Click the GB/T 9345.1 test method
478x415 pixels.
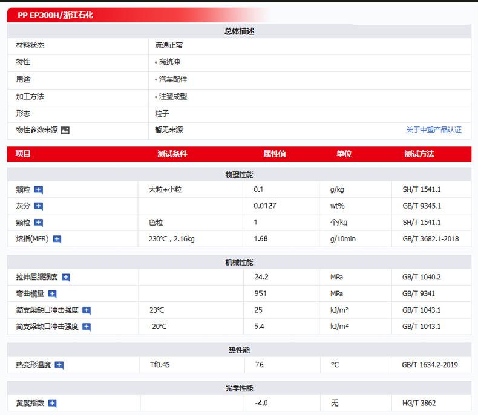coord(422,206)
